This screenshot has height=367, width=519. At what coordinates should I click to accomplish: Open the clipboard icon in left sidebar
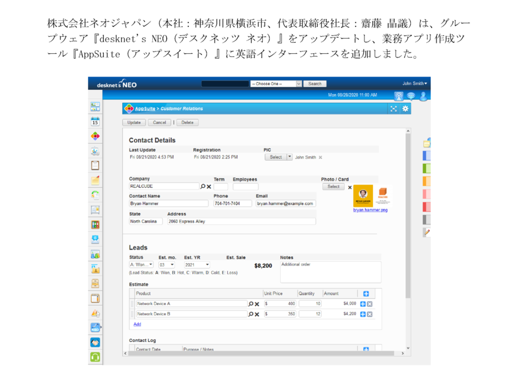[x=95, y=165]
